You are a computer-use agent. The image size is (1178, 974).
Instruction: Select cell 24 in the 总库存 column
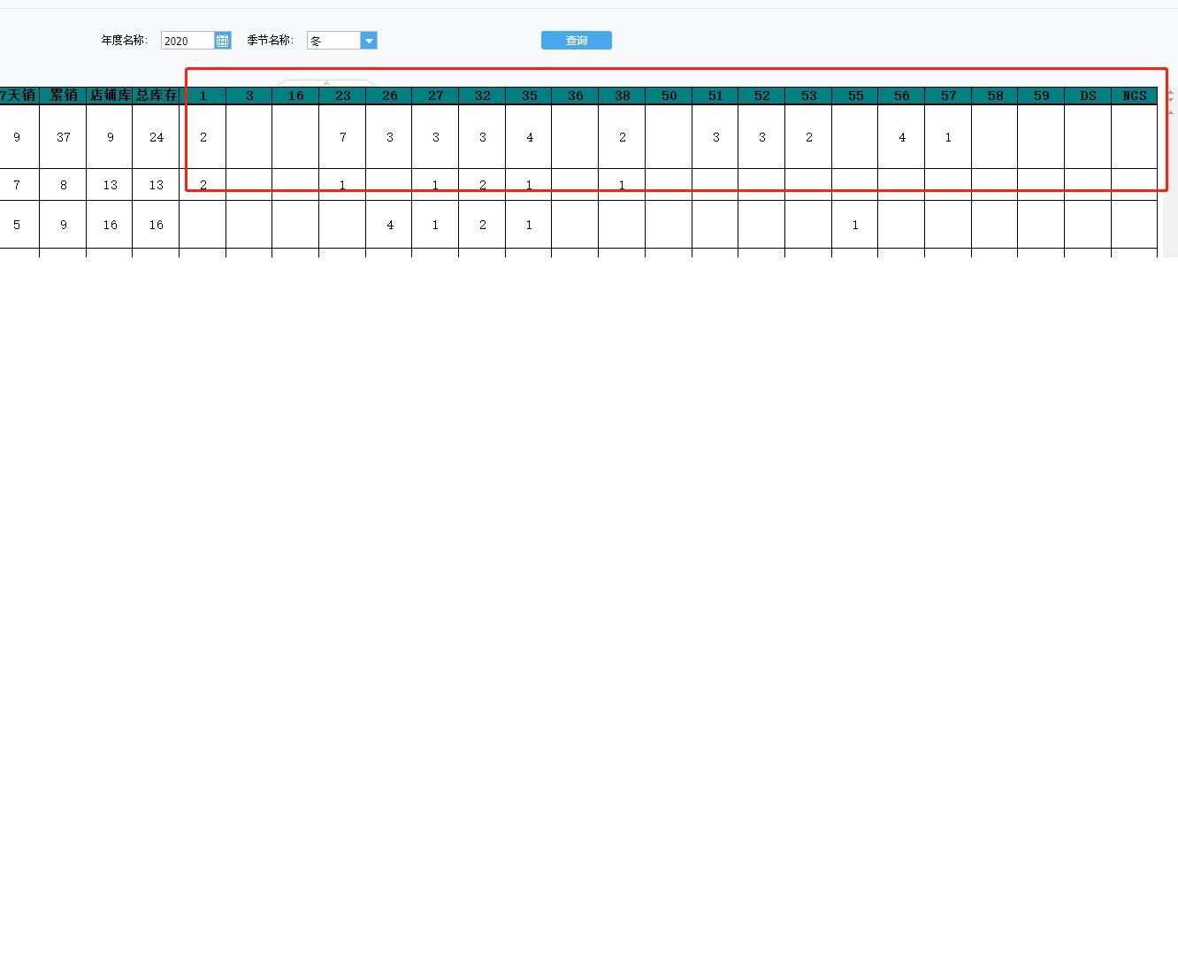pos(156,137)
